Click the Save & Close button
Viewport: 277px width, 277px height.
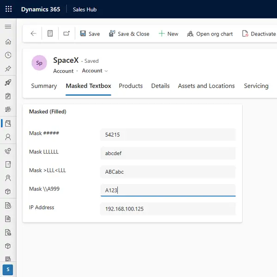[x=129, y=34]
